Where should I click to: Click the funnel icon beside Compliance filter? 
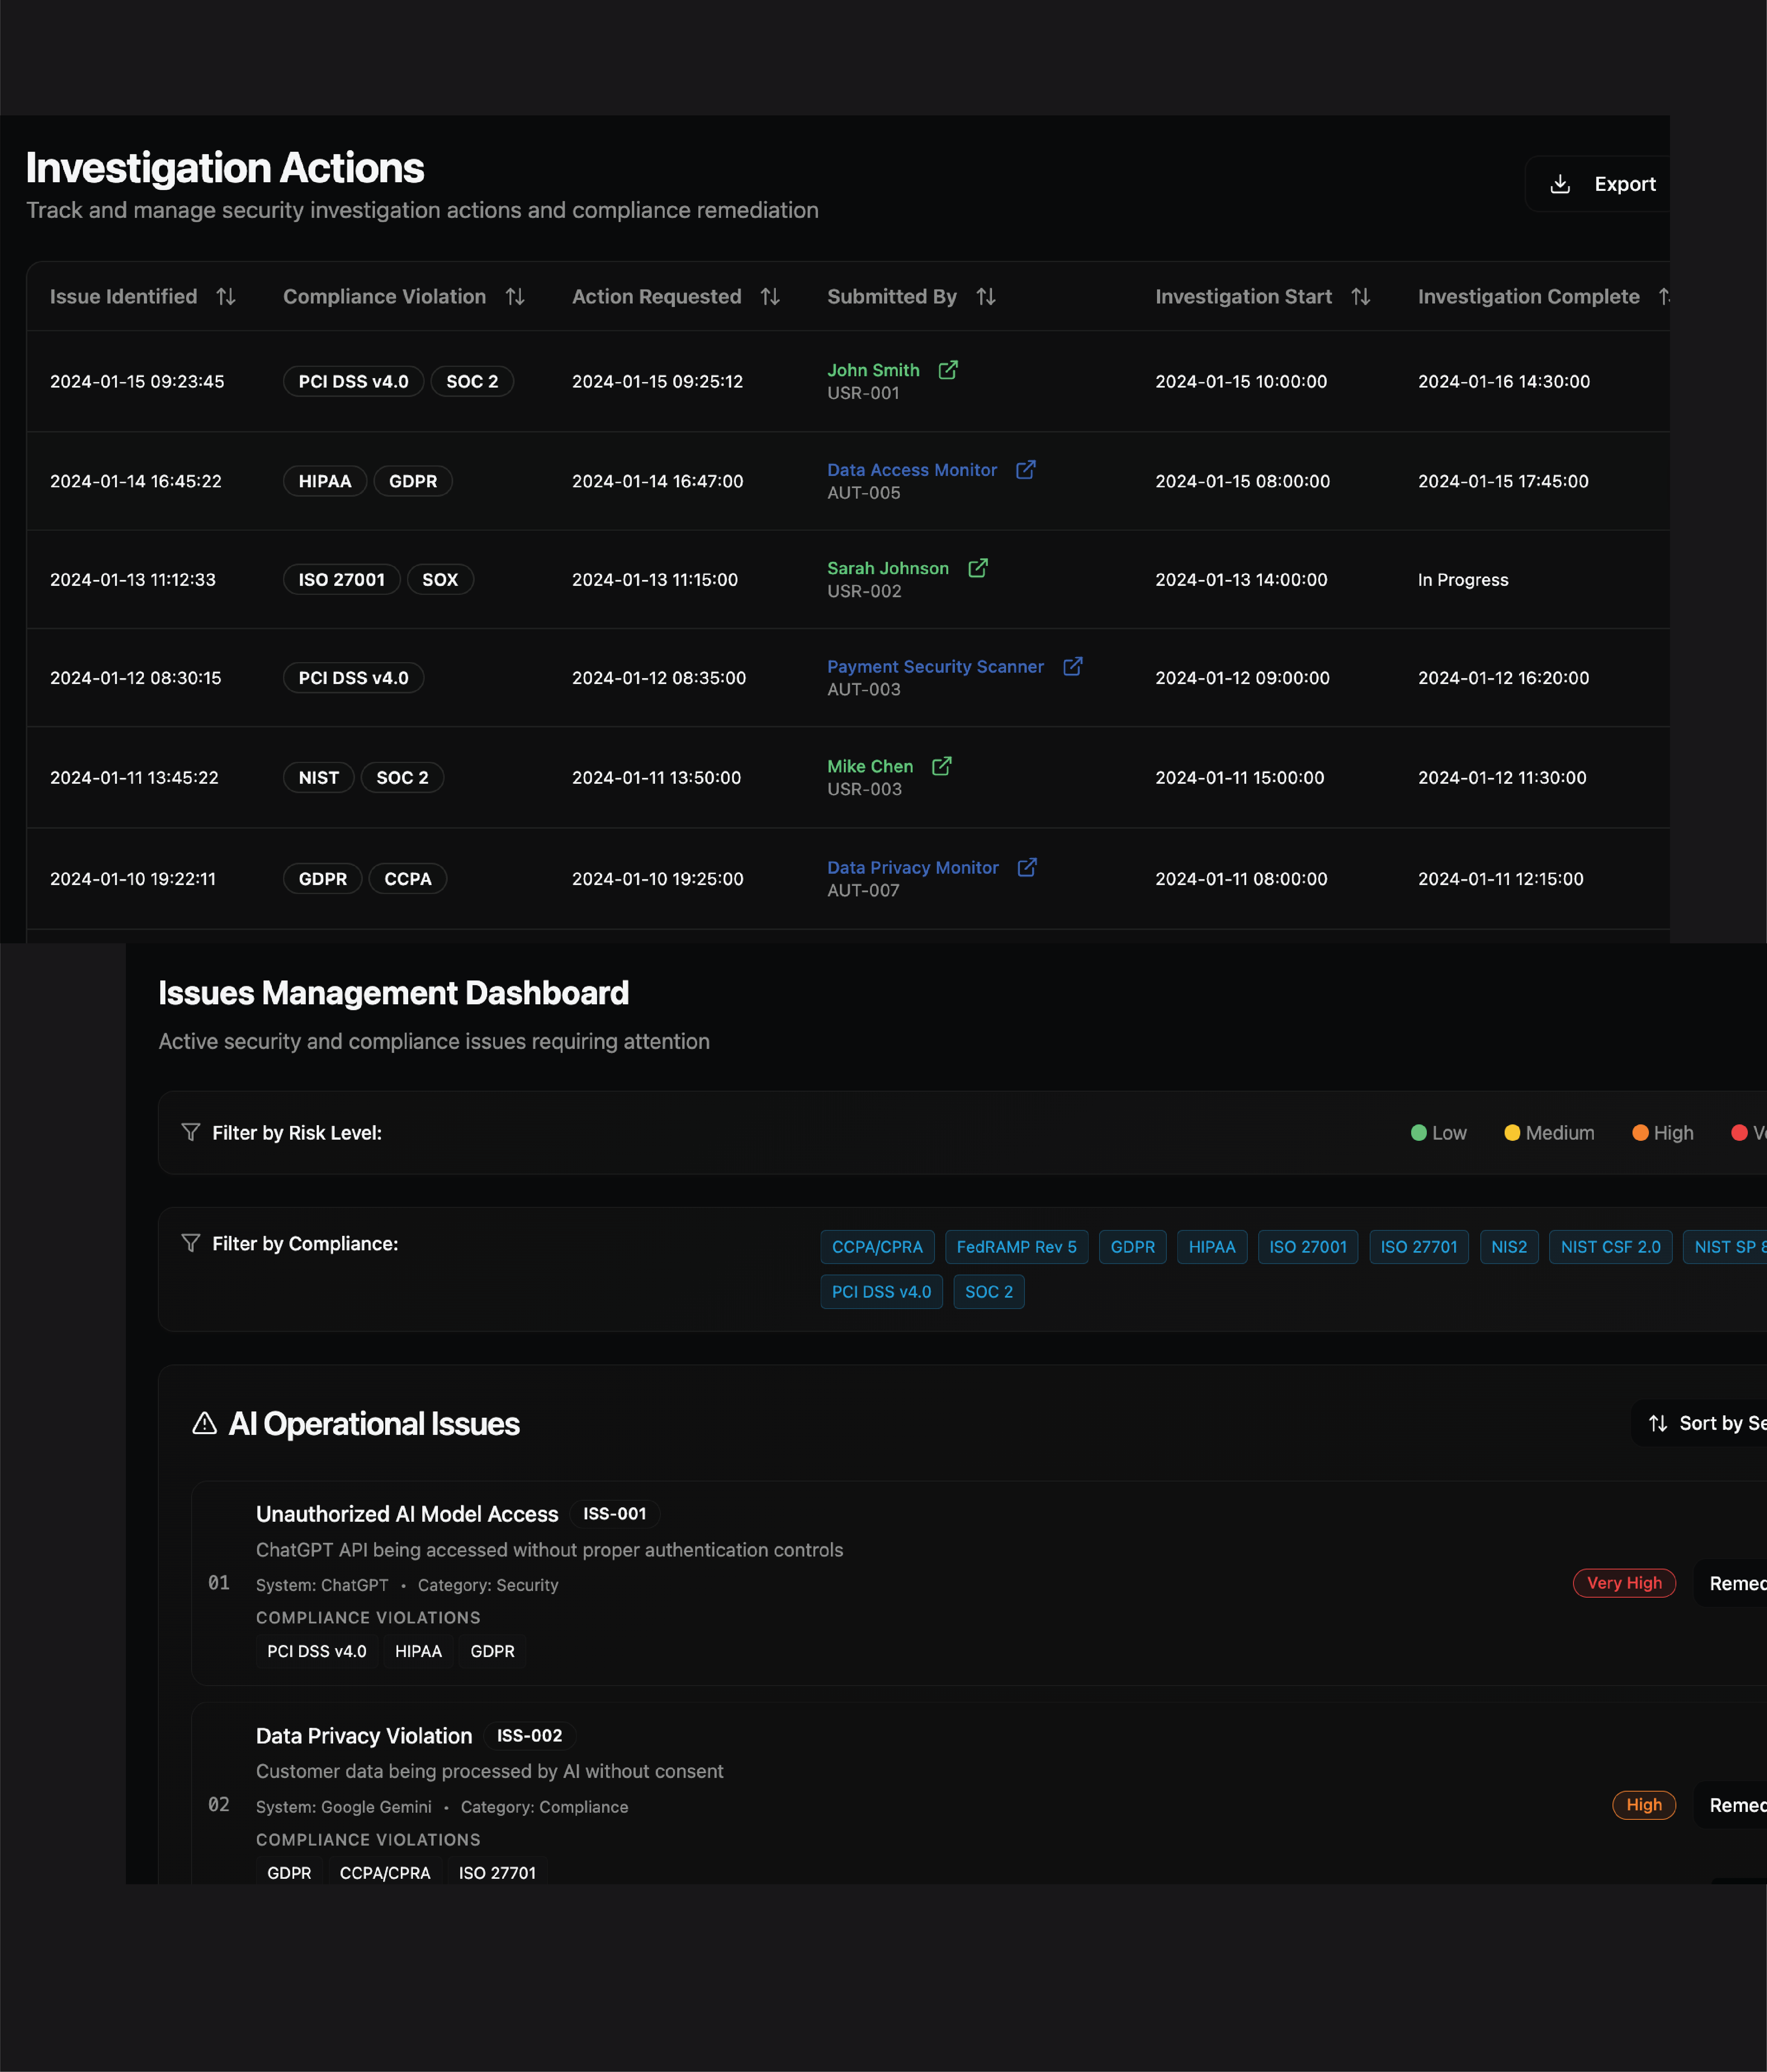pyautogui.click(x=190, y=1243)
